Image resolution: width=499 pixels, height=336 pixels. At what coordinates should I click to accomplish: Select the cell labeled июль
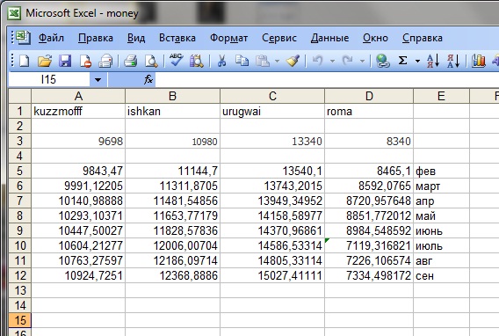(441, 245)
